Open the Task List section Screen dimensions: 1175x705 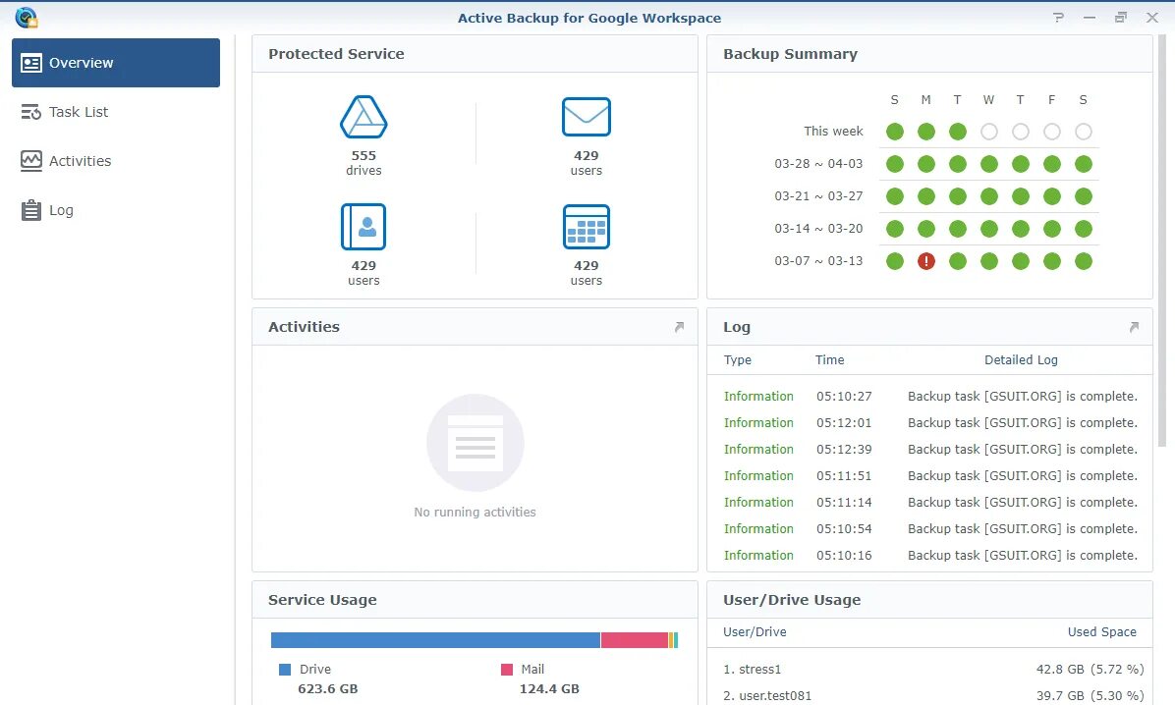pyautogui.click(x=115, y=112)
